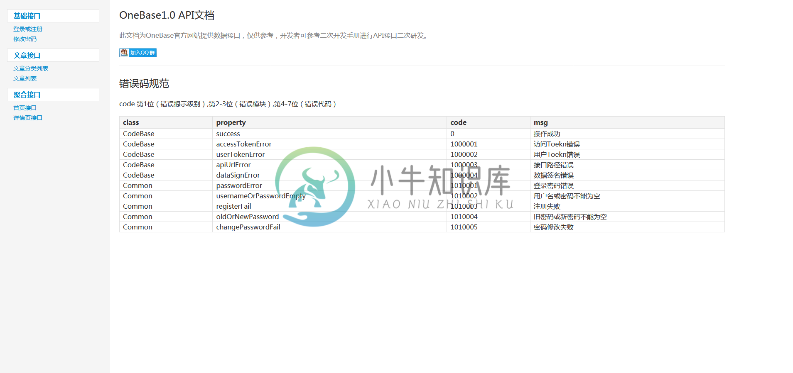Click code value 1000001
This screenshot has width=793, height=373.
[x=464, y=144]
